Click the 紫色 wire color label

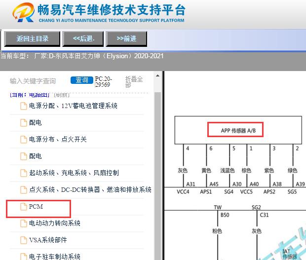point(269,171)
